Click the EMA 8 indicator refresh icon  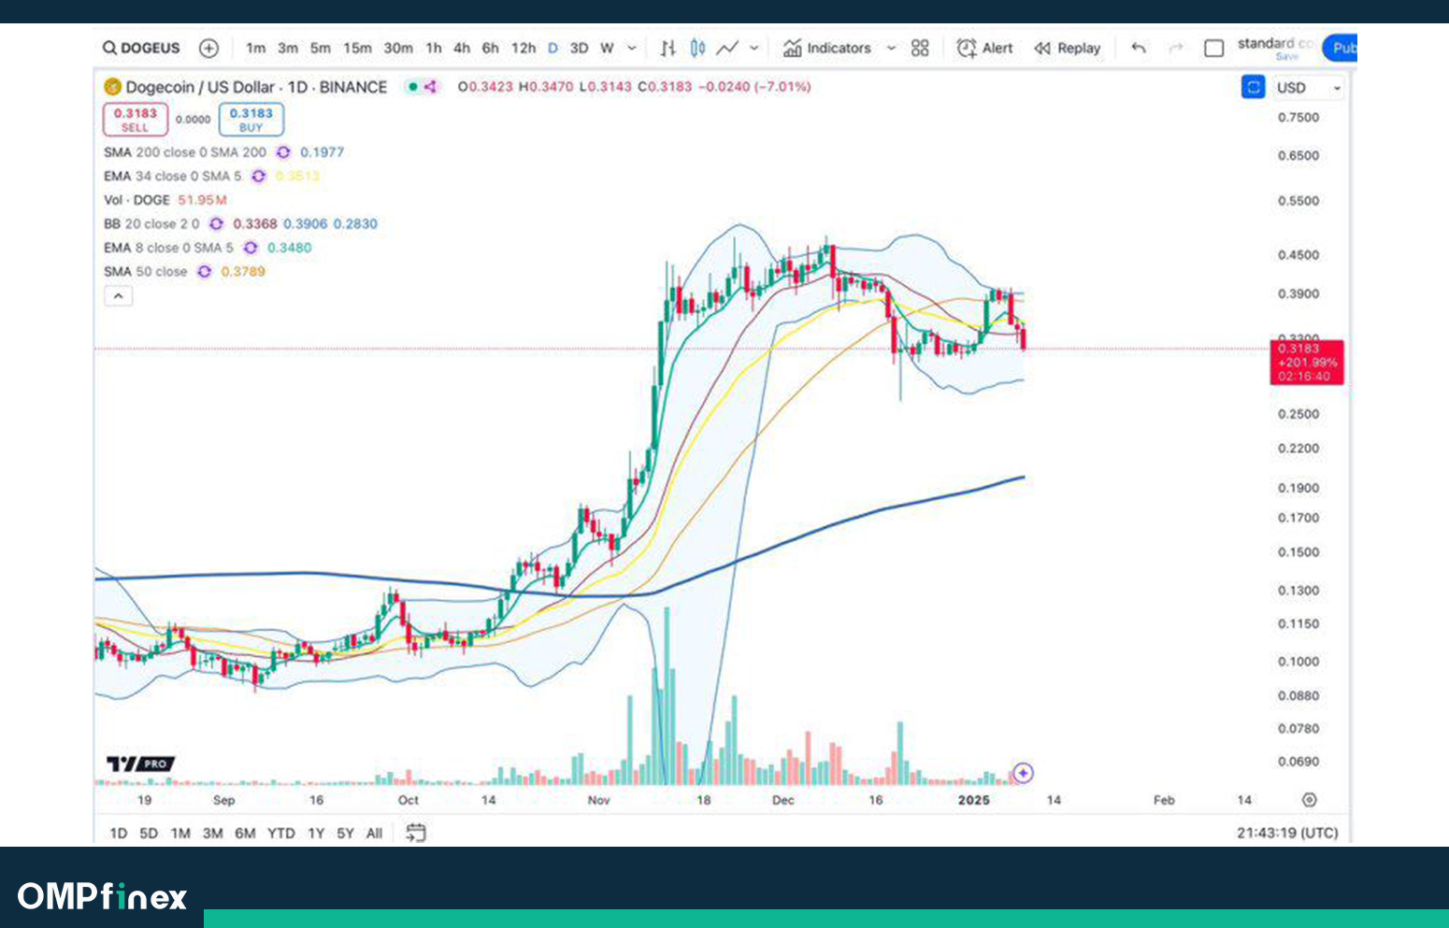[x=250, y=248]
